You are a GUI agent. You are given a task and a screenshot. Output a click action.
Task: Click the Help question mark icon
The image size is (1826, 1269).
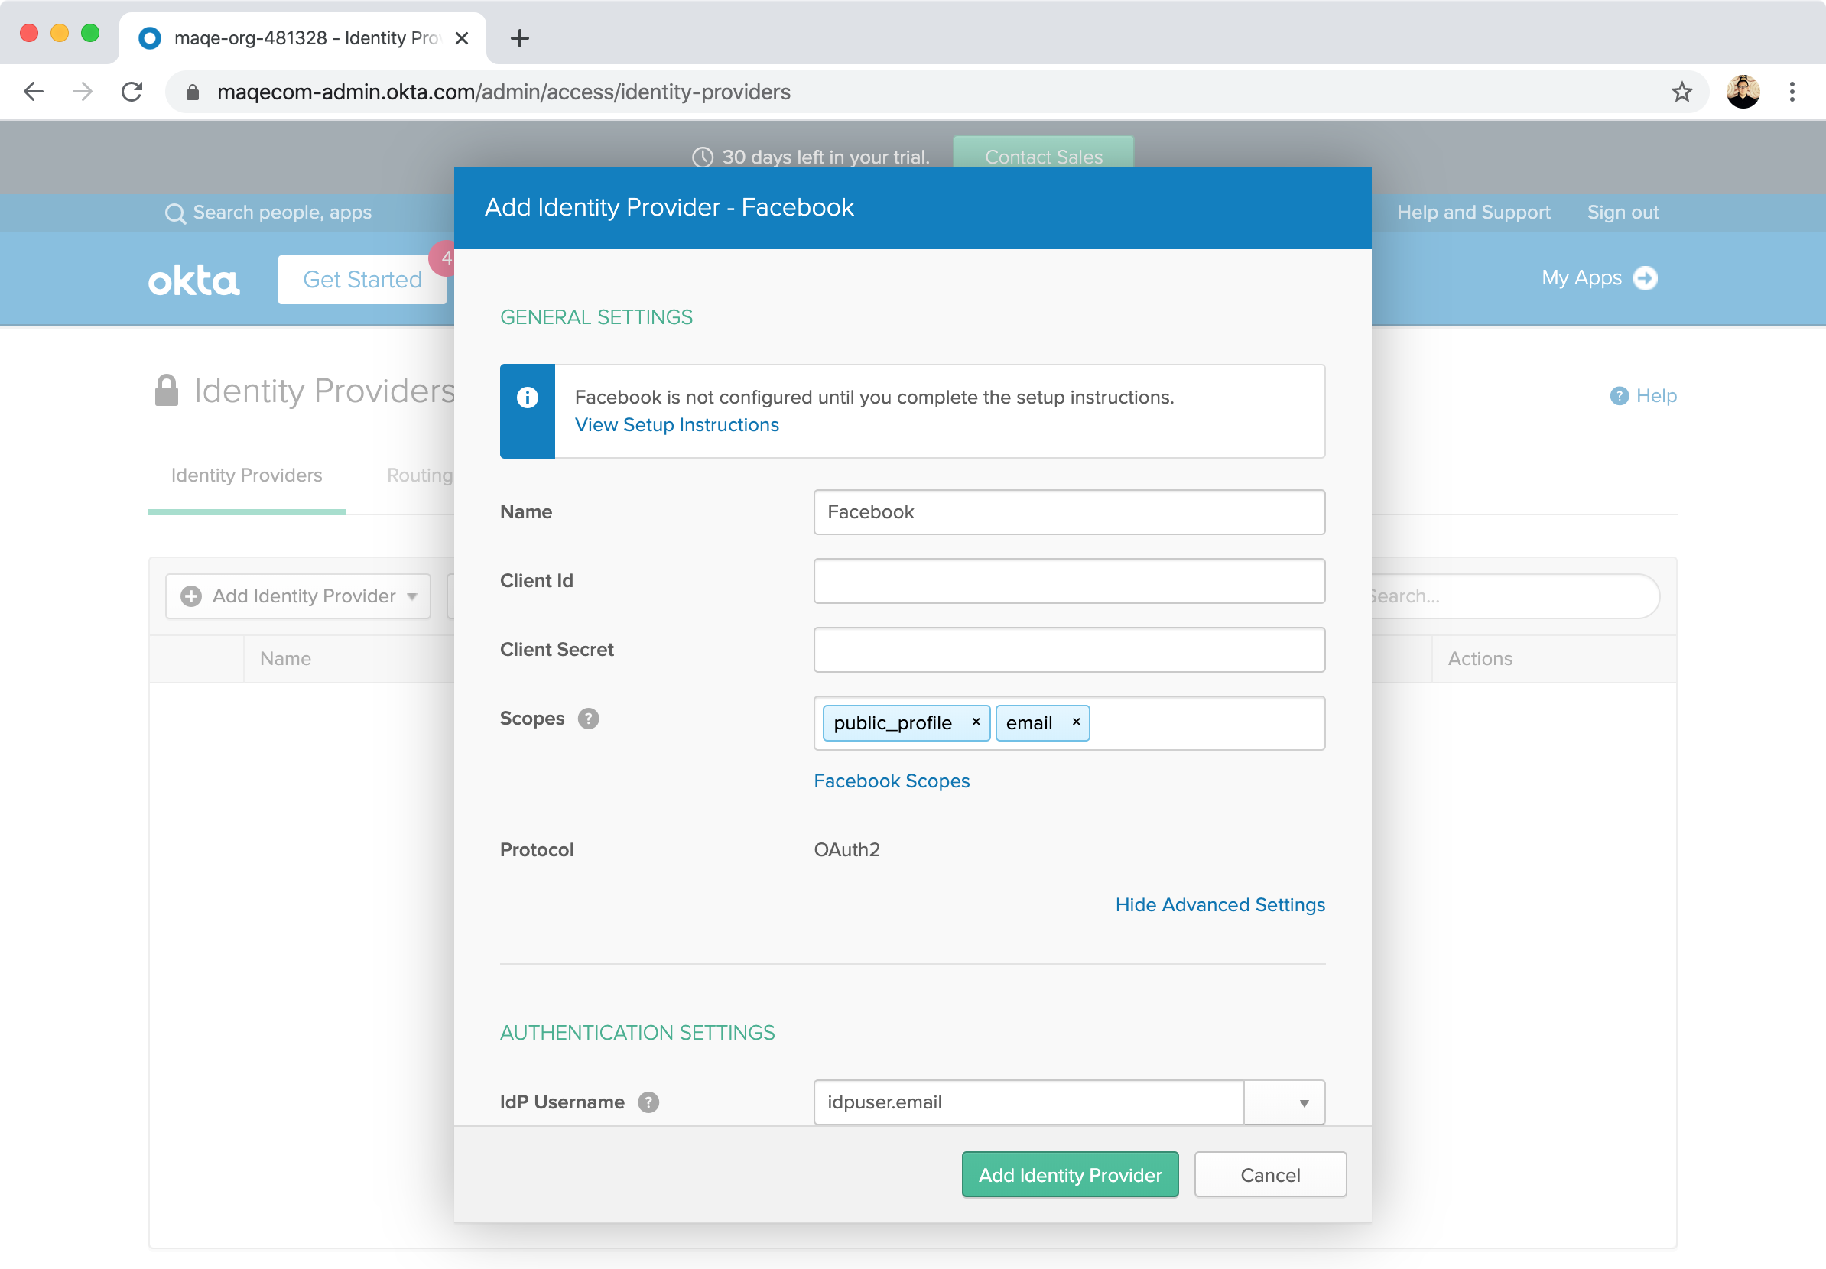click(x=1619, y=395)
